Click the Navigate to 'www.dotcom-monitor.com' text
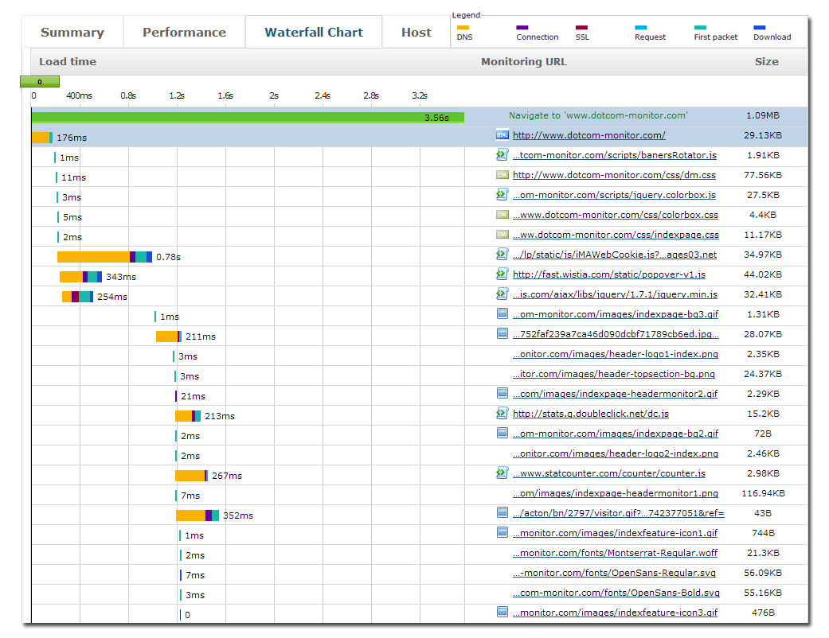The height and width of the screenshot is (638, 829). click(598, 115)
